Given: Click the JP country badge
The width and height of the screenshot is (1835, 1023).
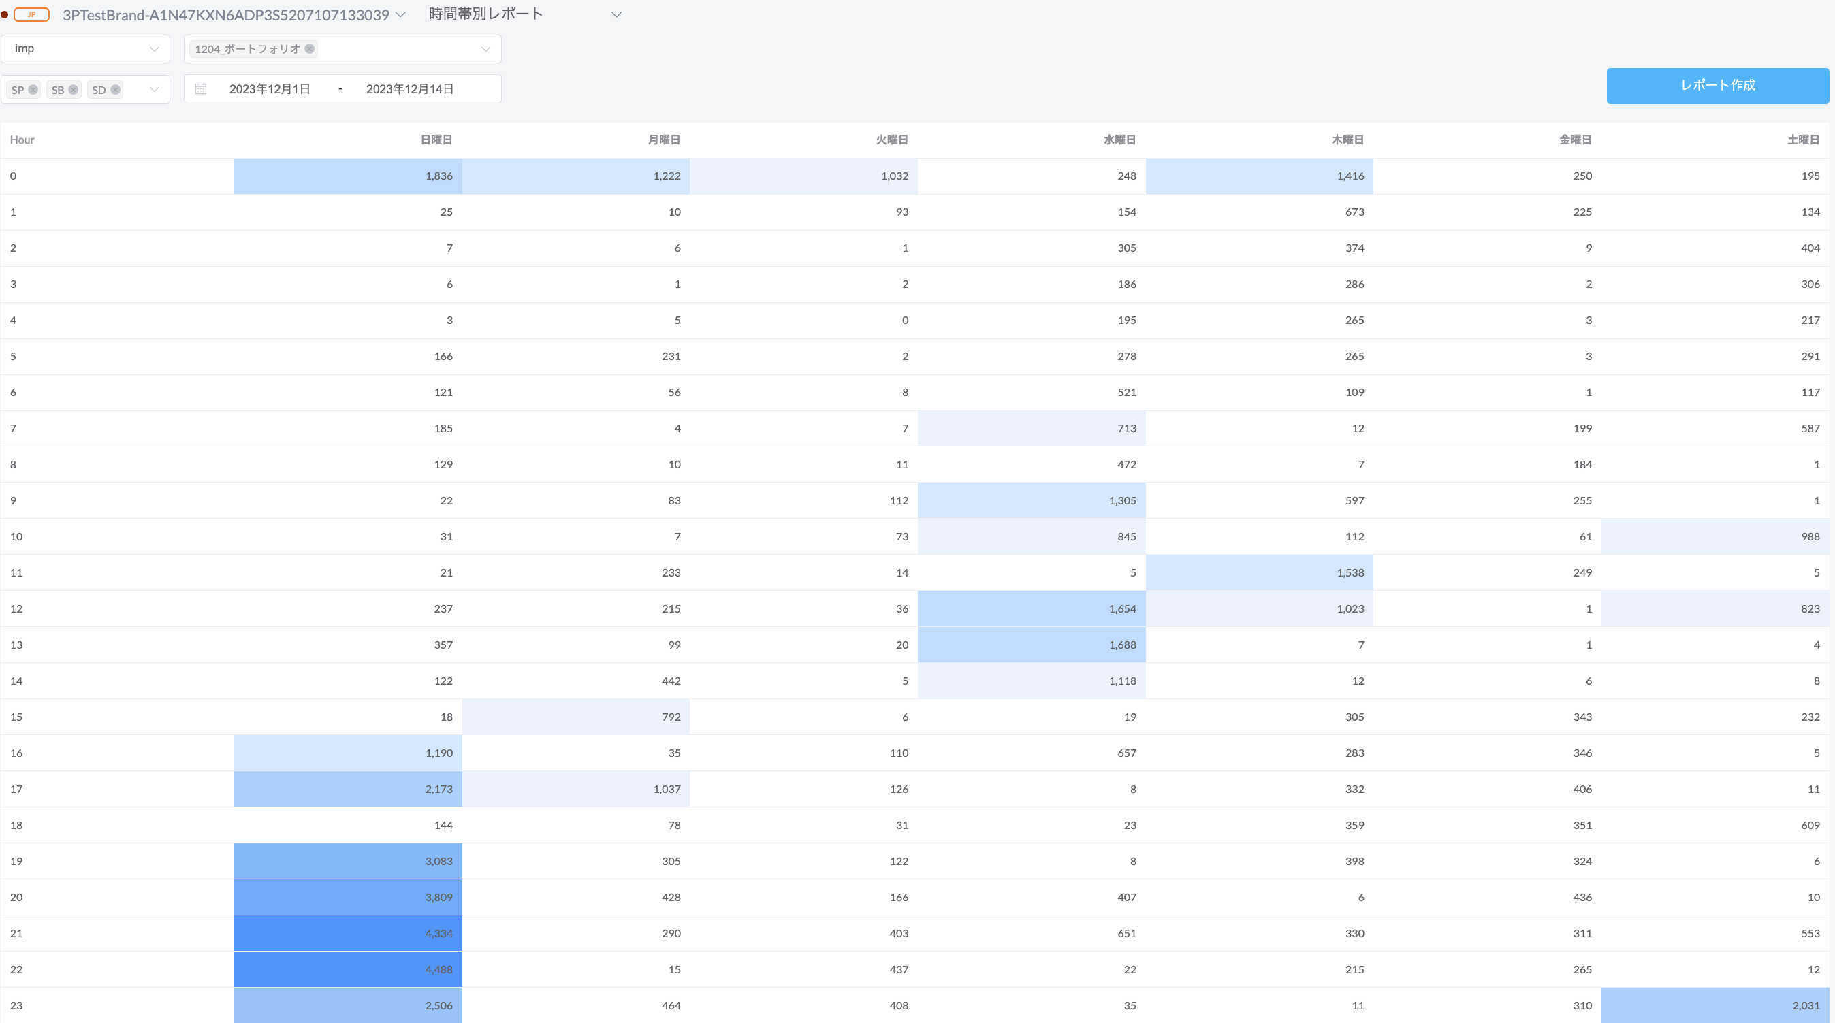Looking at the screenshot, I should click(x=31, y=14).
